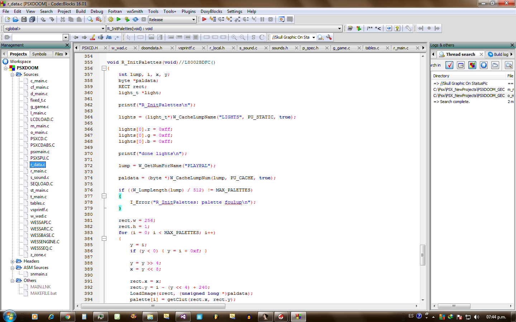Expand the Headers folder in project tree
This screenshot has width=516, height=322.
tap(13, 262)
